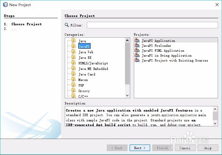Select the PHP category
This screenshot has height=155, width=222.
81,85
